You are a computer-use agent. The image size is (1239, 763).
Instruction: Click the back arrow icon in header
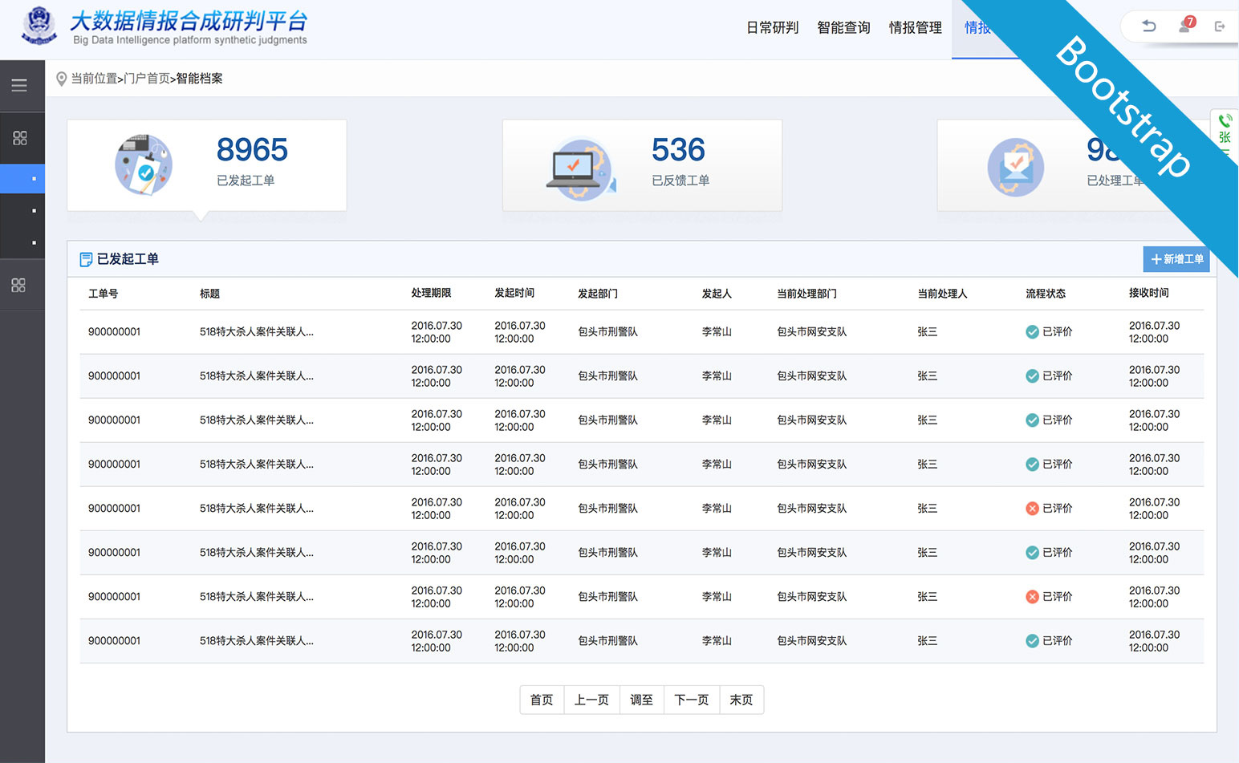tap(1149, 26)
